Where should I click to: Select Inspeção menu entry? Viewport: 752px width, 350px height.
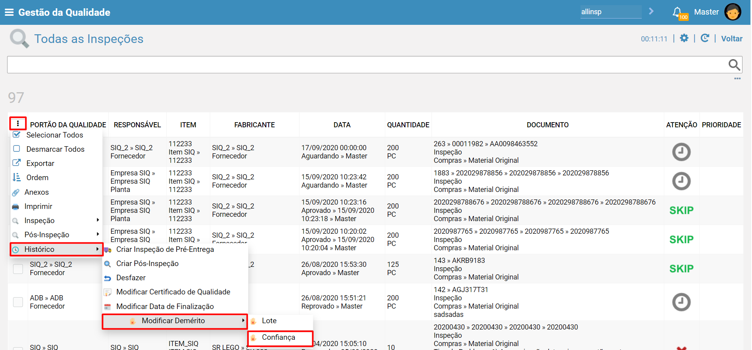tap(57, 220)
